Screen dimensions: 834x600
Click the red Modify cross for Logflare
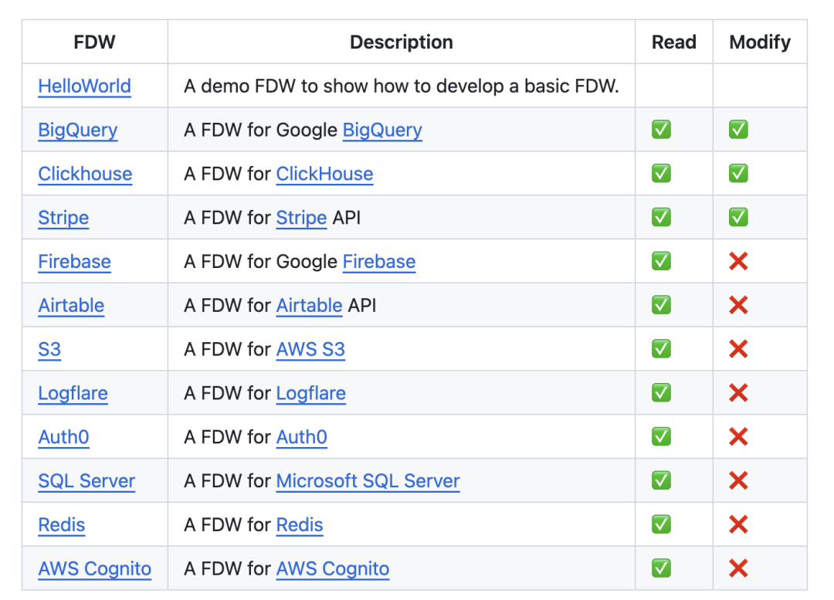[738, 393]
